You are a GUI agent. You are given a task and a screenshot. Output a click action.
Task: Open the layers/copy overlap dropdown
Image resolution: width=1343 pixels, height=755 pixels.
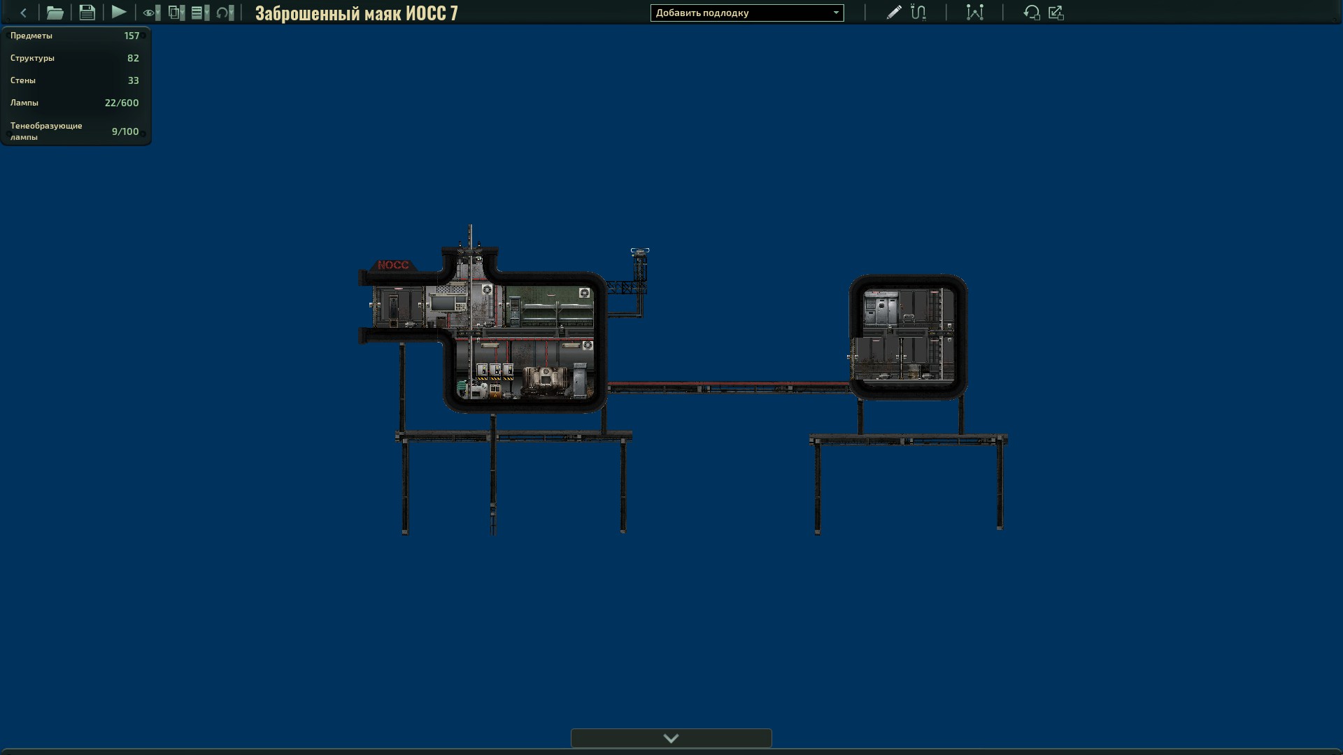[x=176, y=13]
